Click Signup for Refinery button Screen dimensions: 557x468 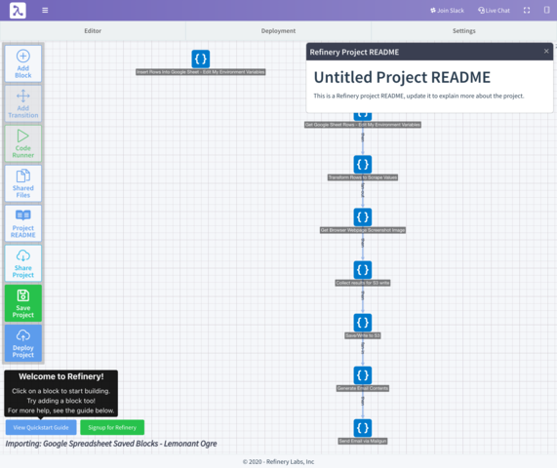(x=112, y=427)
